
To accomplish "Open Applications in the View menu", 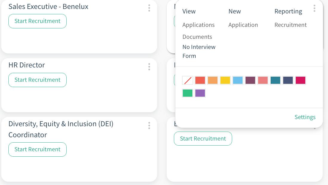I will tap(198, 25).
